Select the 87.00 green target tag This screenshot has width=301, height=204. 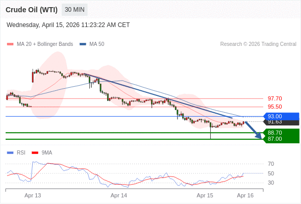pyautogui.click(x=281, y=139)
